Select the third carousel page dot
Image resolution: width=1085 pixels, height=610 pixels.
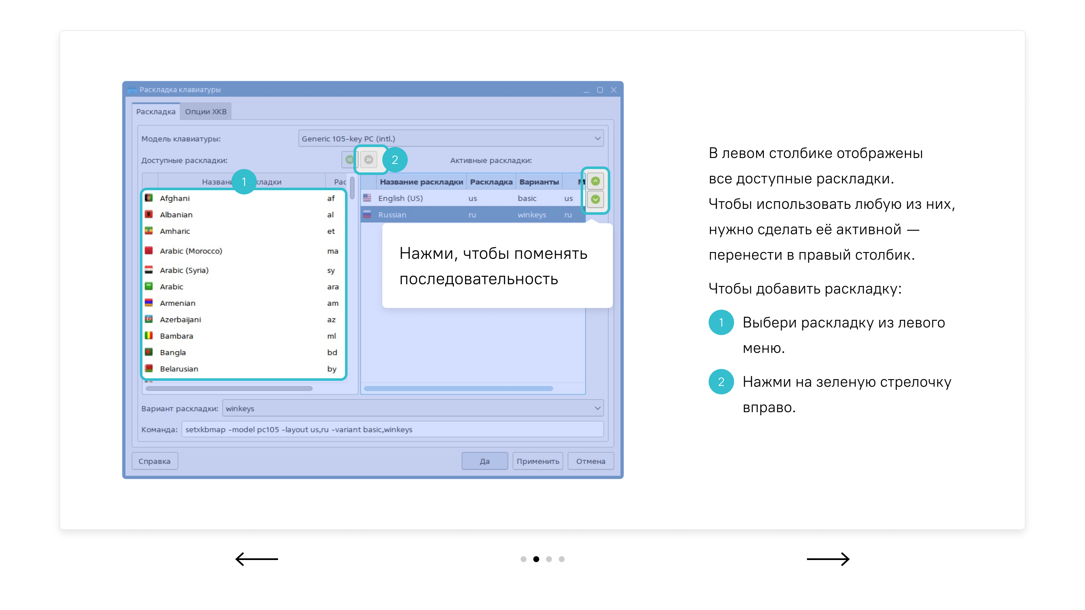pyautogui.click(x=549, y=559)
